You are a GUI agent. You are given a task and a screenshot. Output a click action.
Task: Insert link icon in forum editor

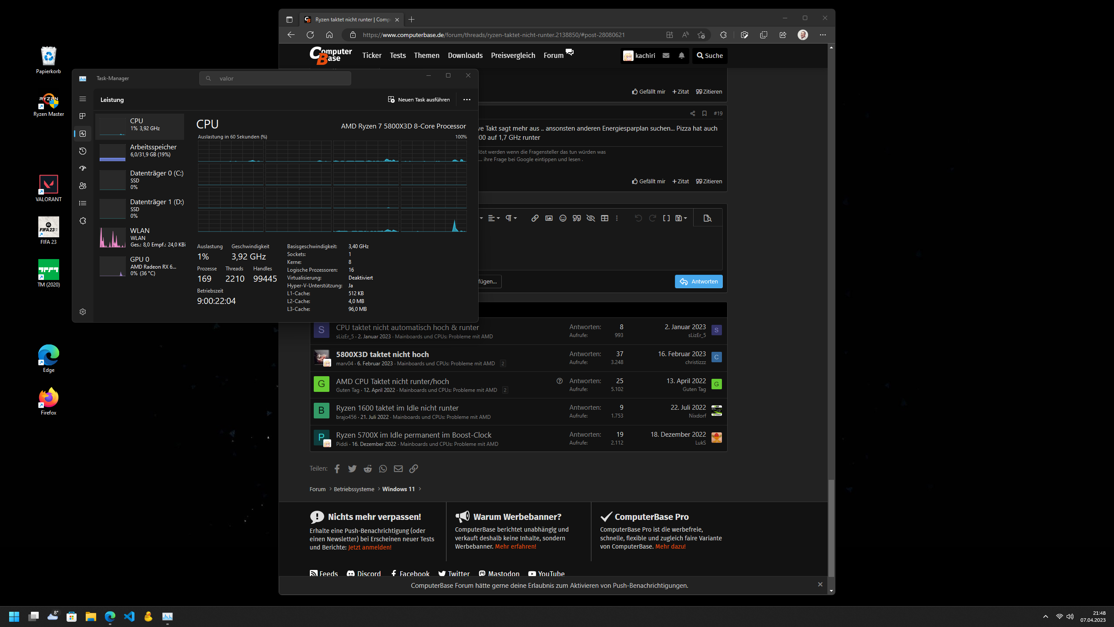click(x=535, y=218)
